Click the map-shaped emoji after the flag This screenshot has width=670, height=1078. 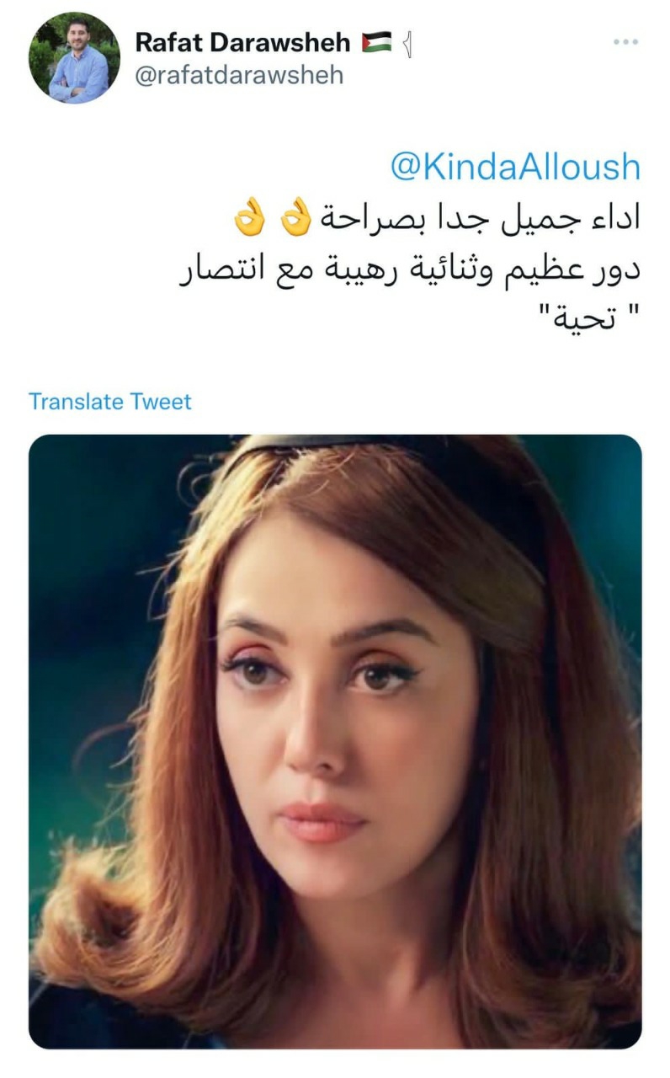point(407,43)
